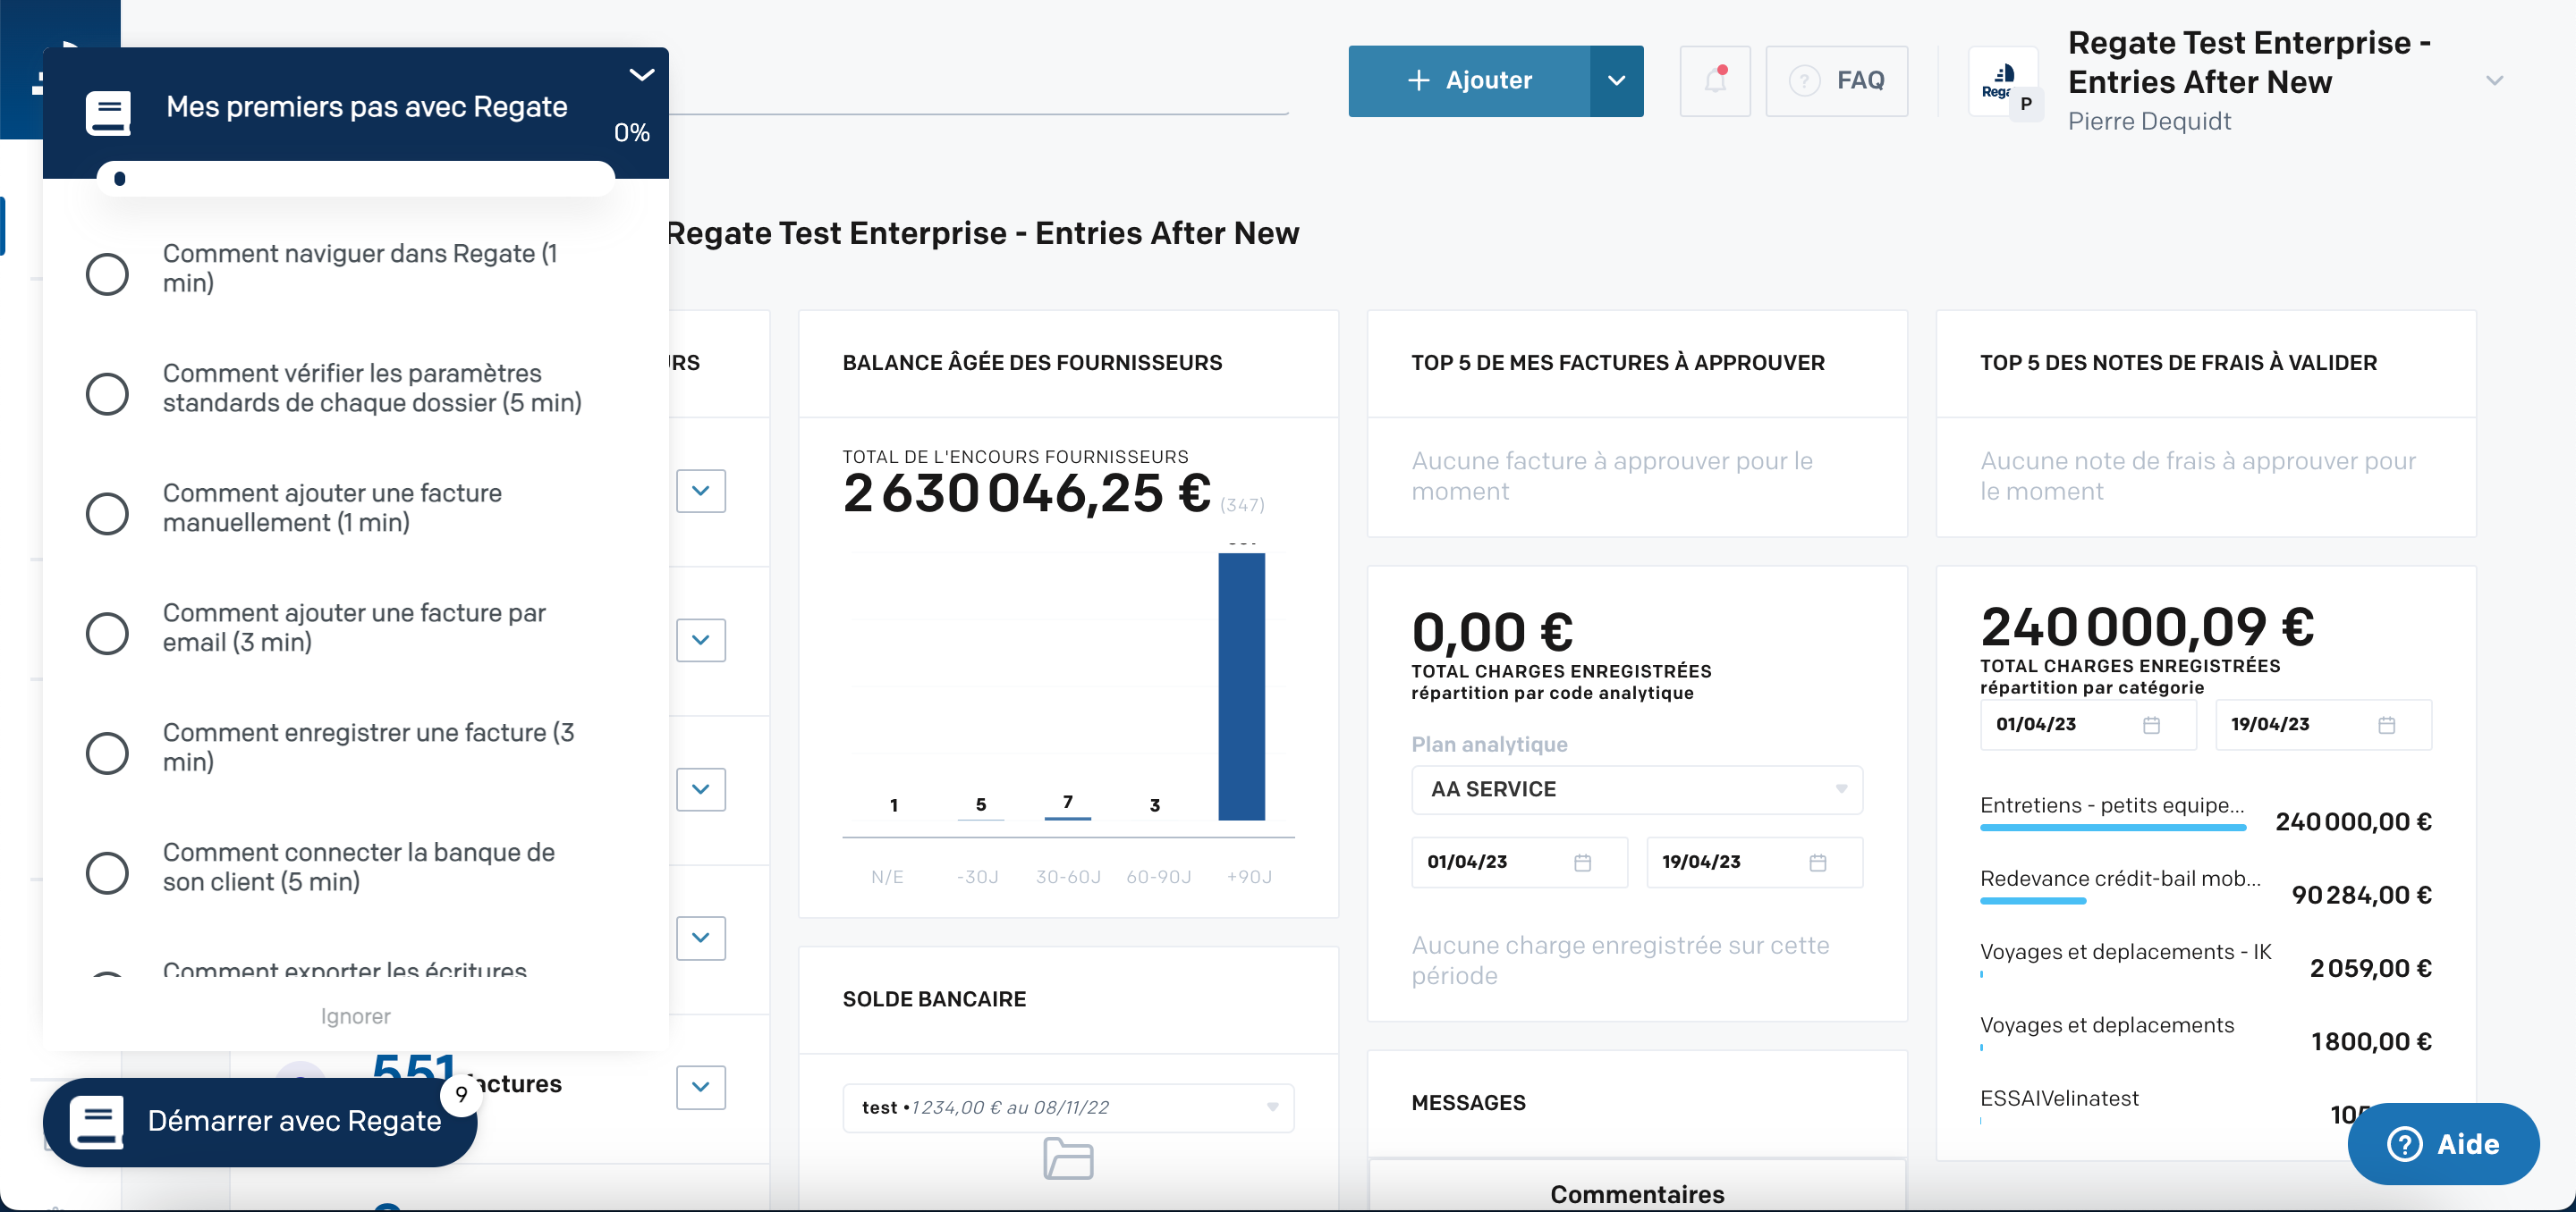Open the AA SERVICE plan analytique dropdown
The height and width of the screenshot is (1212, 2576).
pyautogui.click(x=1636, y=789)
